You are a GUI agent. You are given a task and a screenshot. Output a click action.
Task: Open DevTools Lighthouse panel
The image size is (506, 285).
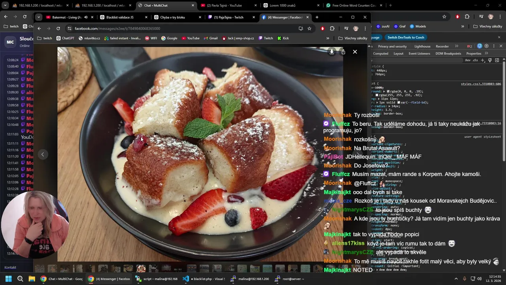422,46
